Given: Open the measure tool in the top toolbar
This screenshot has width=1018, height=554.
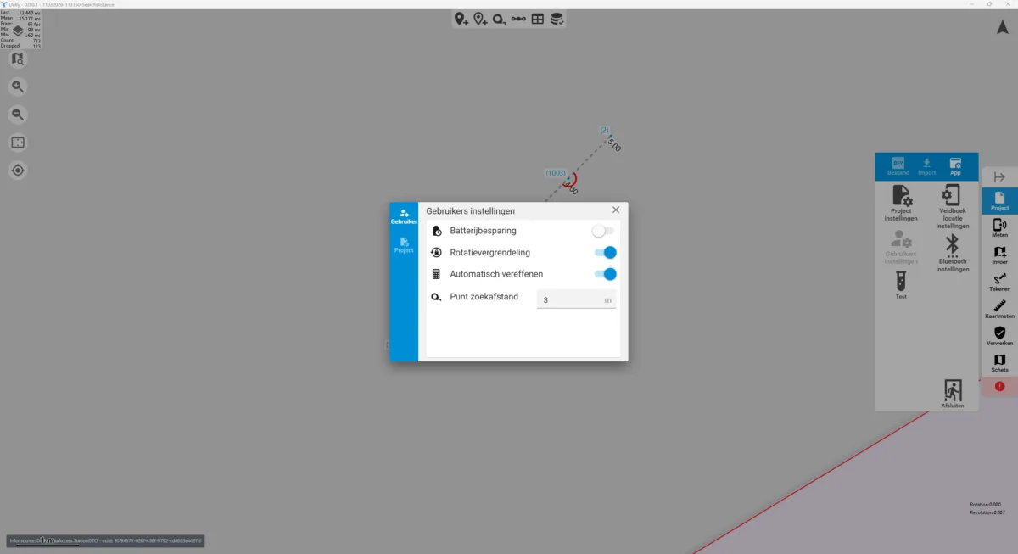Looking at the screenshot, I should (500, 19).
